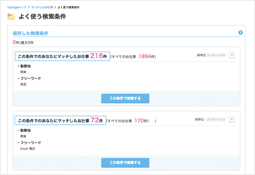
Task: Click 保存日 label of the 72件 condition
Action: click(200, 119)
